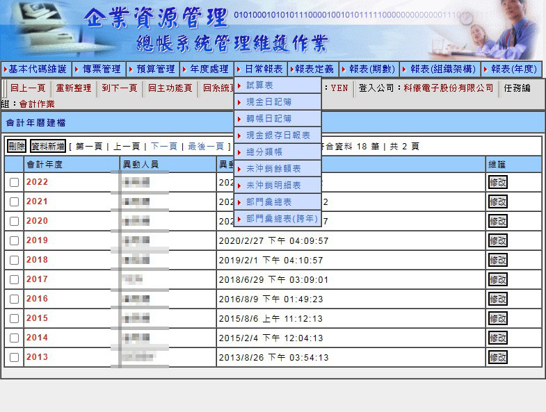
Task: Check the box for year 2017
Action: tap(15, 280)
